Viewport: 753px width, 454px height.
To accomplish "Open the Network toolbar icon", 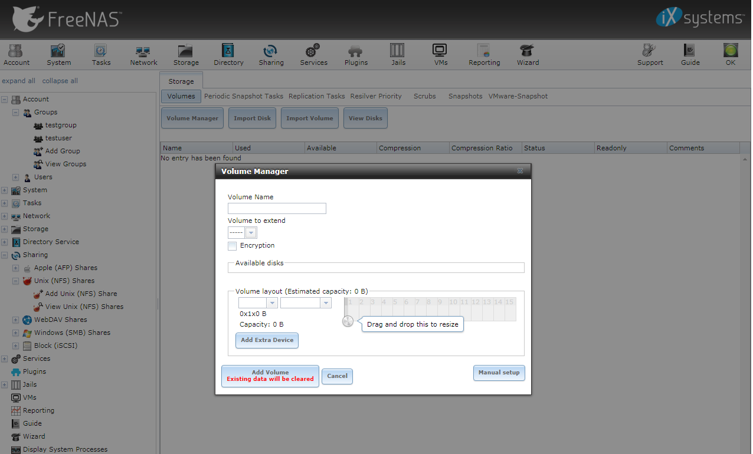I will point(143,55).
